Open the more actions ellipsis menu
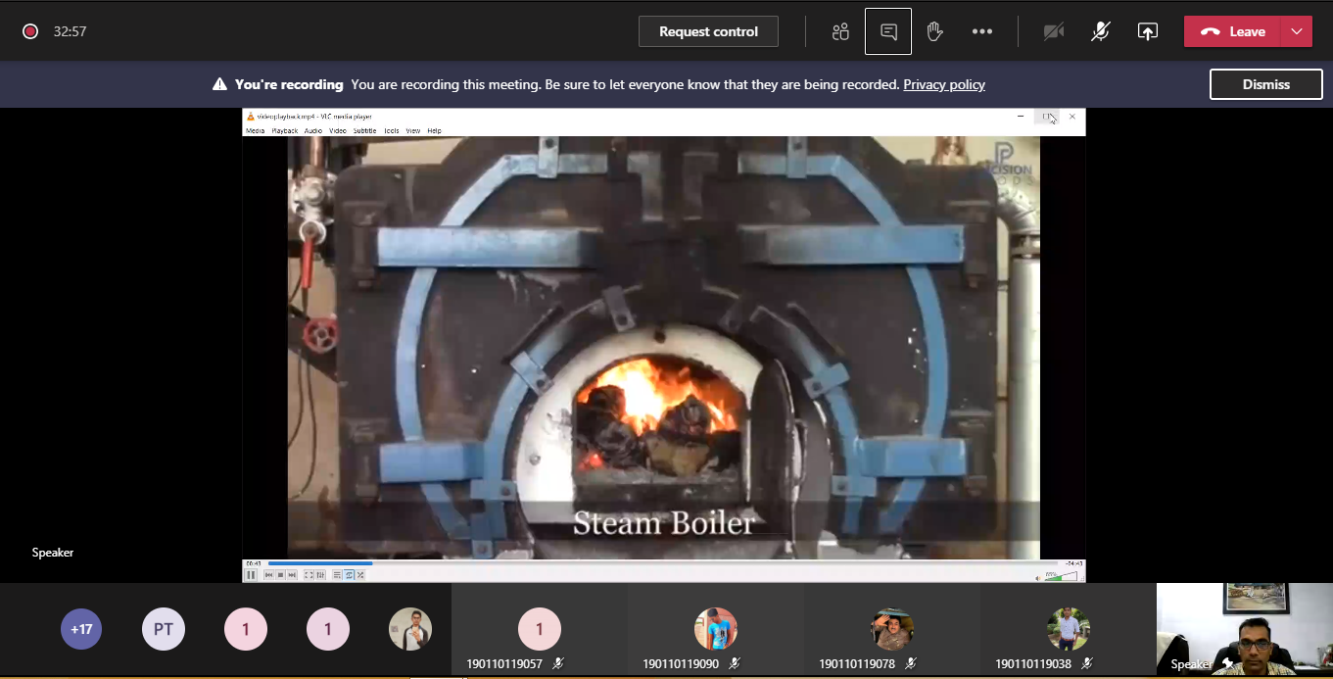Screen dimensions: 1333x679 pyautogui.click(x=982, y=31)
